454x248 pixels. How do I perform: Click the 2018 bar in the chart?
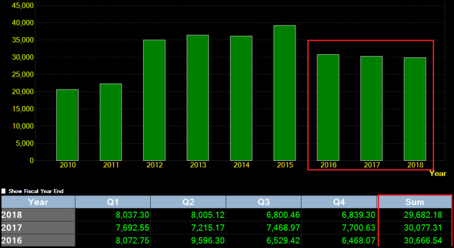[415, 109]
